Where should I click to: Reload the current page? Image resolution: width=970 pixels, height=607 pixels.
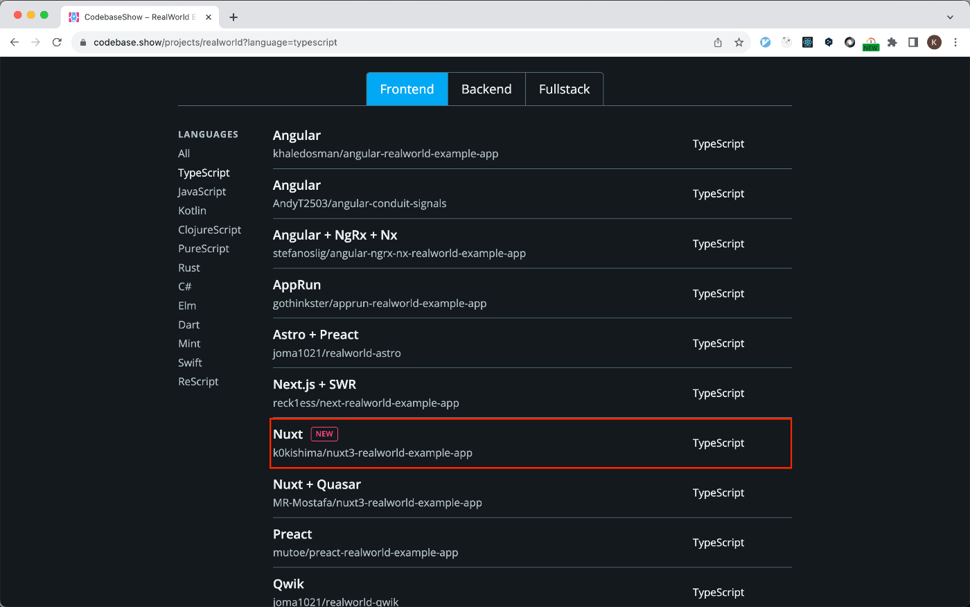[58, 42]
